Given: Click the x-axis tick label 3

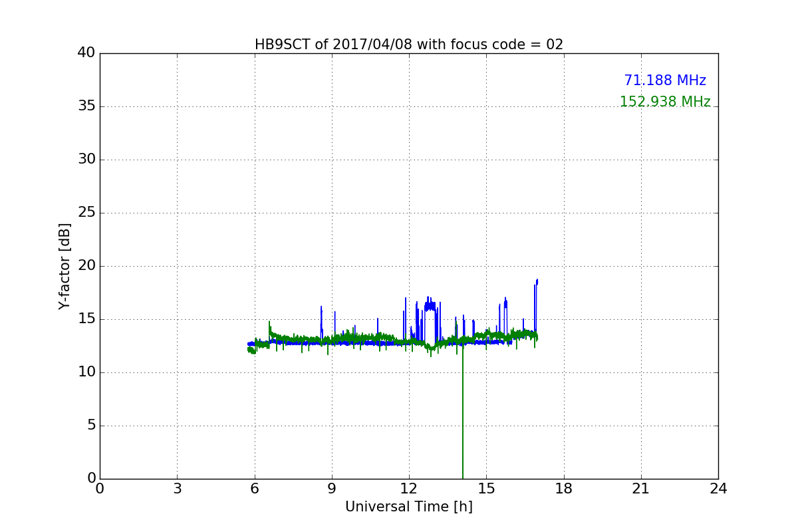Looking at the screenshot, I should click(x=177, y=489).
